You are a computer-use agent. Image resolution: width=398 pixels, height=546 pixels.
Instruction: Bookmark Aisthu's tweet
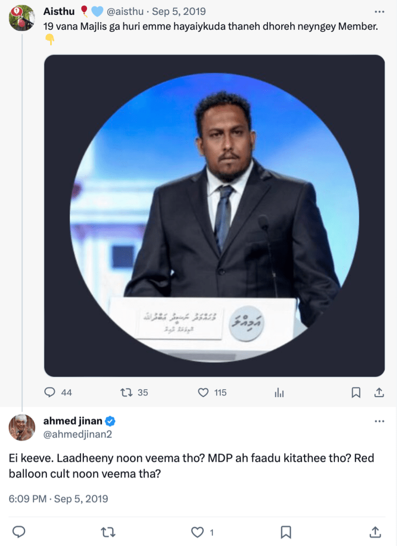(x=356, y=392)
